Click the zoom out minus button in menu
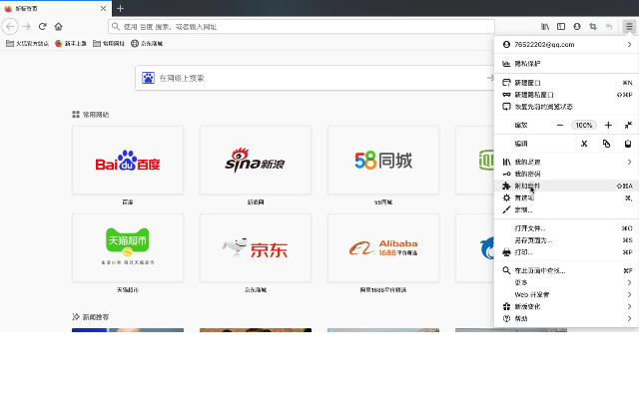This screenshot has height=399, width=639. point(559,125)
